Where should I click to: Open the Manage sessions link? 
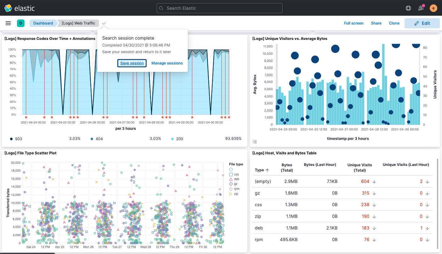(167, 63)
